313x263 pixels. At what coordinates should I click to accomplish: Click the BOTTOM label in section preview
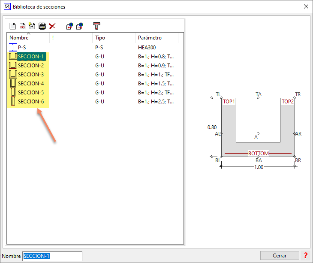pyautogui.click(x=258, y=153)
